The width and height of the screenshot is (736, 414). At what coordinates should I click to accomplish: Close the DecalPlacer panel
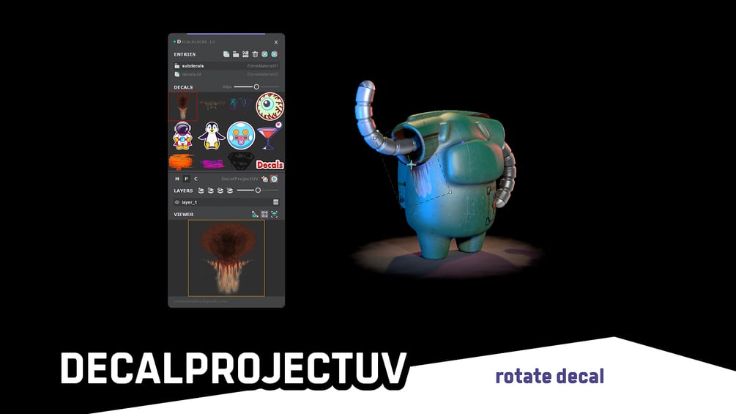click(x=276, y=42)
